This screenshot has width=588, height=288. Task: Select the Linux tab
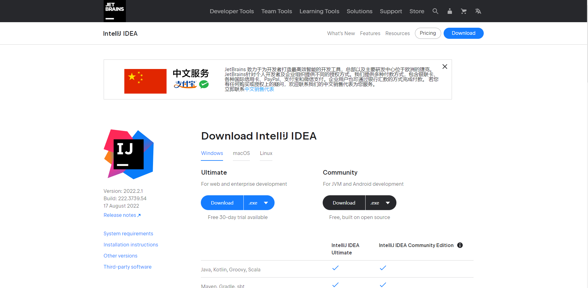[x=266, y=153]
